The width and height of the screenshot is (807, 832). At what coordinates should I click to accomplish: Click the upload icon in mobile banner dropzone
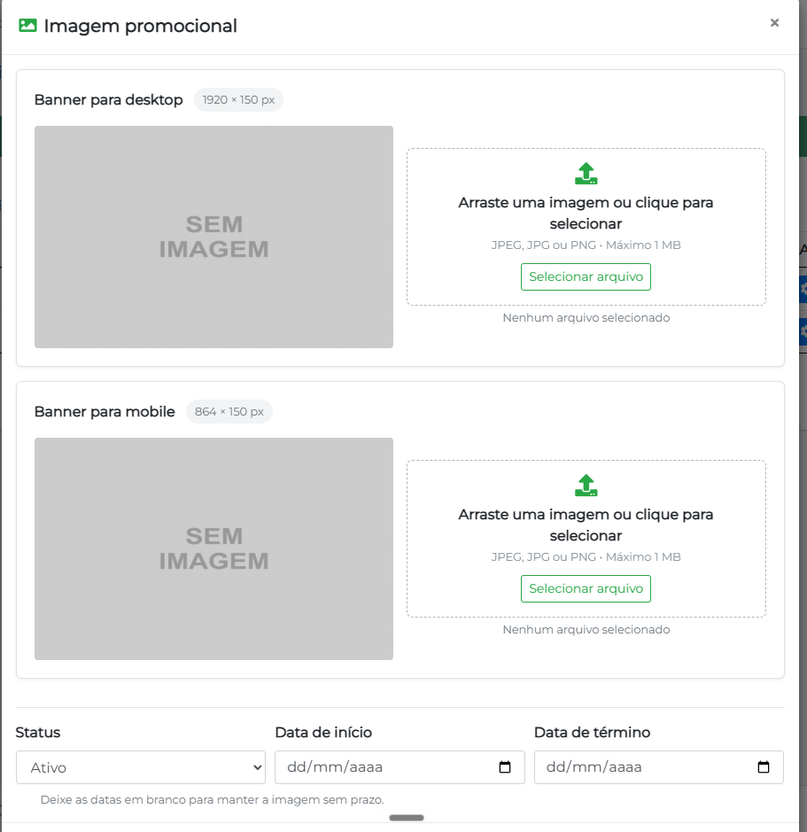586,486
